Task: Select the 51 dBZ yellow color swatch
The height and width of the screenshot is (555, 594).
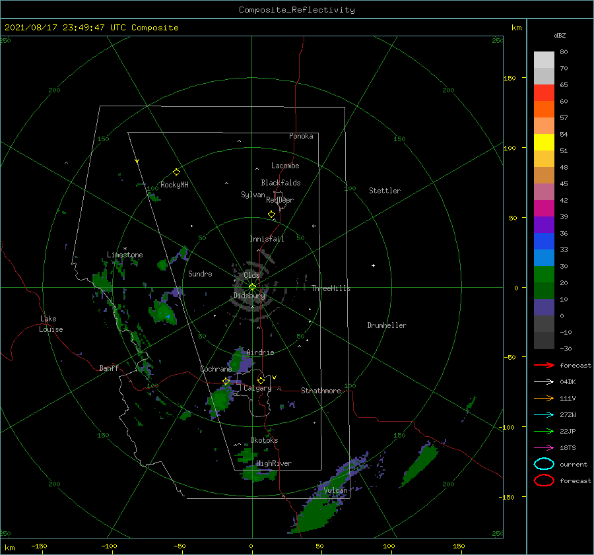Action: pos(544,142)
